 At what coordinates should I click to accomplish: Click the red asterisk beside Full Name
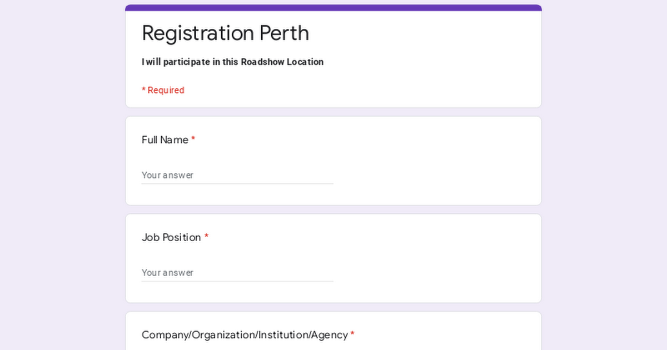(193, 140)
